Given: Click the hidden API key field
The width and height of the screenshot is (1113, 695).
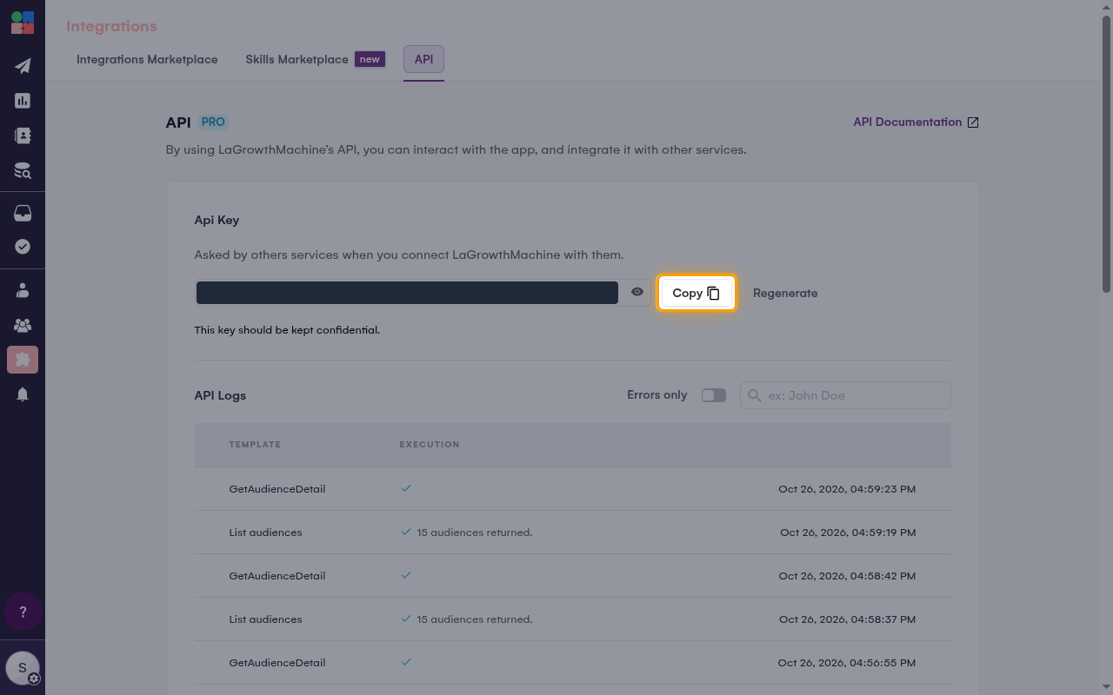Looking at the screenshot, I should coord(407,293).
